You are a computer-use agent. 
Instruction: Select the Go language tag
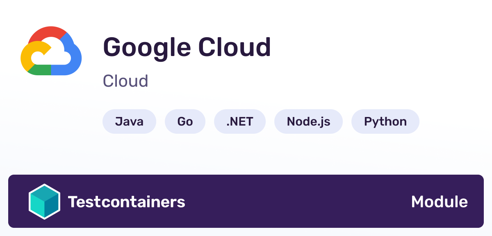click(185, 121)
